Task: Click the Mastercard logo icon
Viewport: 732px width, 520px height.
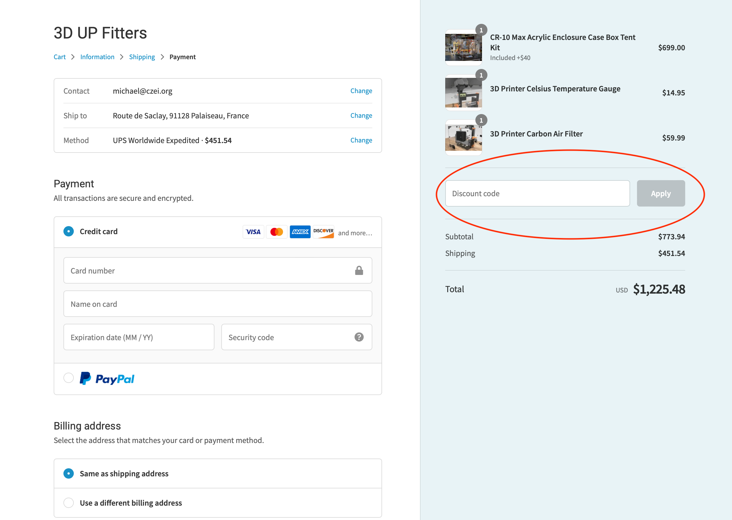Action: [x=276, y=232]
